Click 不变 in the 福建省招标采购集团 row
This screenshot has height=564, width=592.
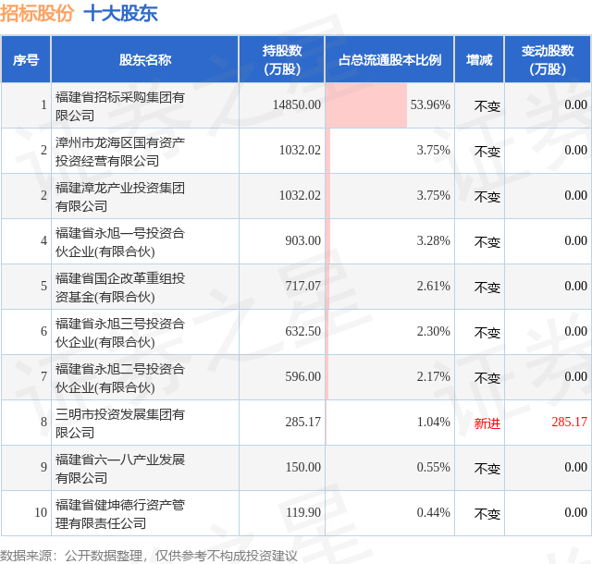pos(487,106)
